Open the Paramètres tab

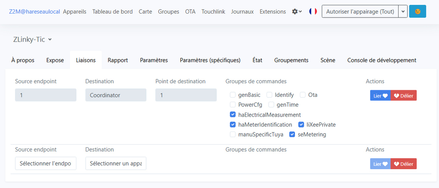click(154, 60)
